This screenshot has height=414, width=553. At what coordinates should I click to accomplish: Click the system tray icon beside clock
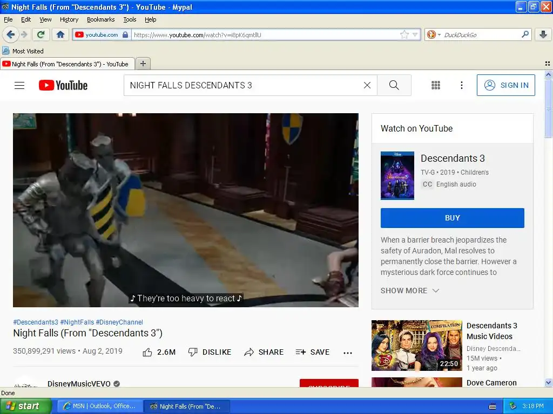(513, 406)
